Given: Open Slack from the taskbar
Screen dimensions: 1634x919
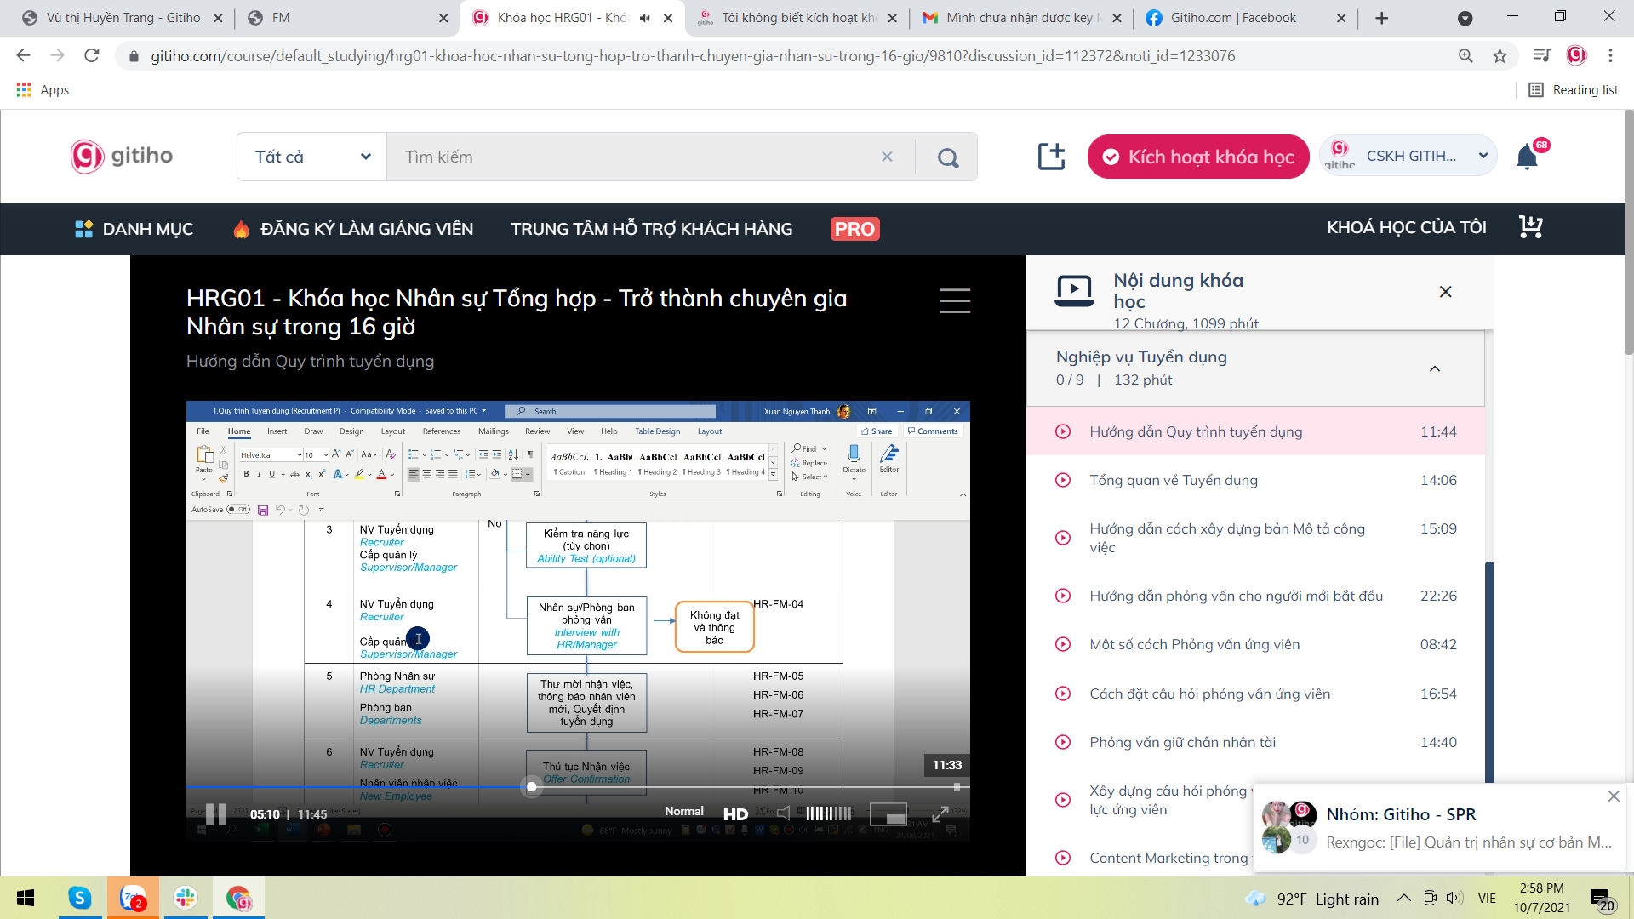Looking at the screenshot, I should tap(186, 898).
